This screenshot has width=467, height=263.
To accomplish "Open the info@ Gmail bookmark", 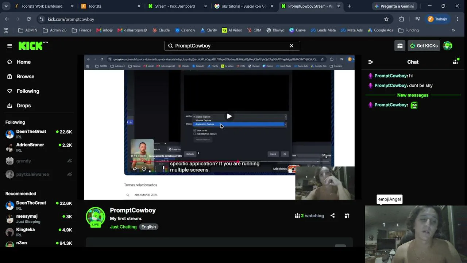I will [104, 30].
